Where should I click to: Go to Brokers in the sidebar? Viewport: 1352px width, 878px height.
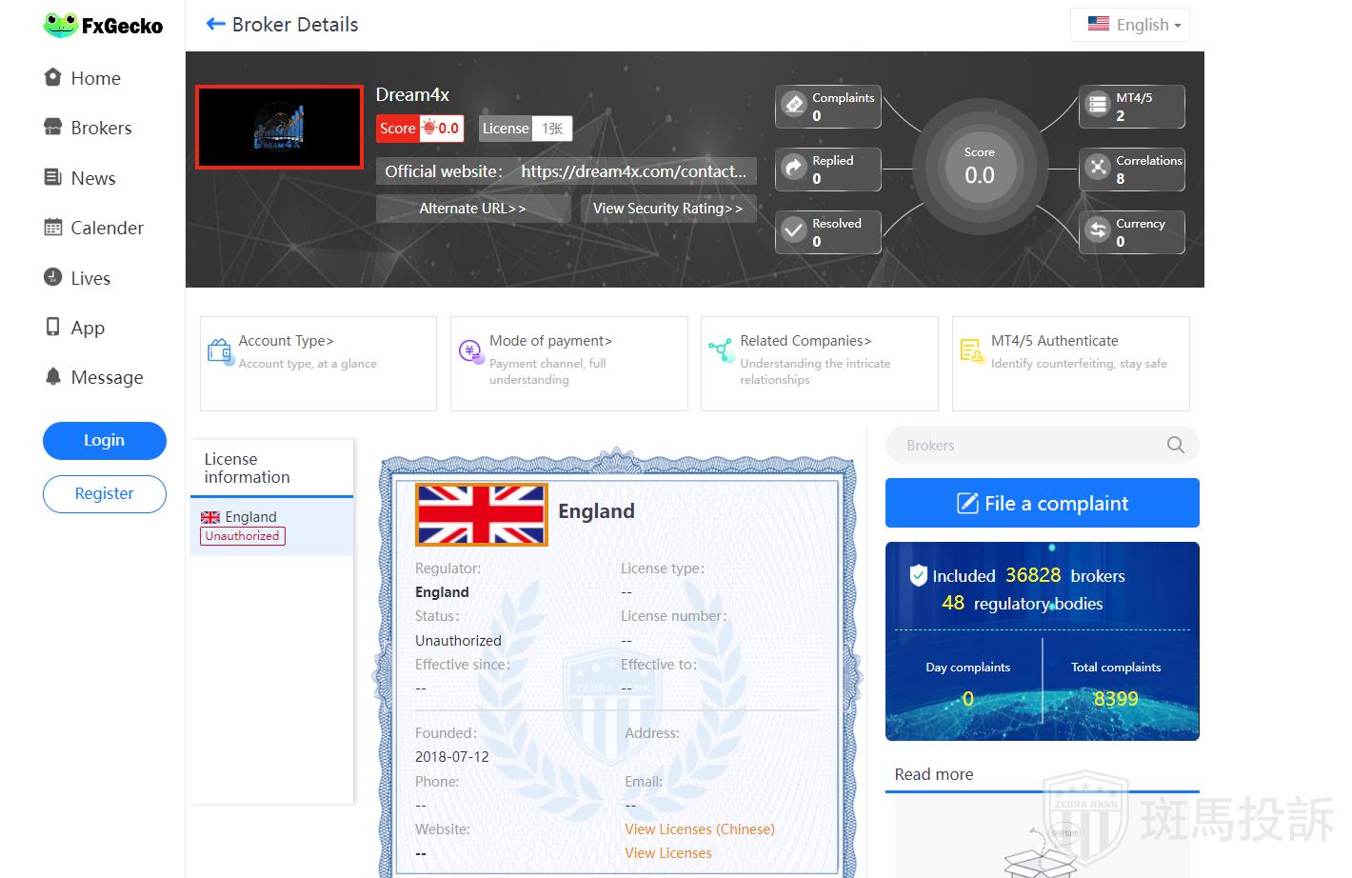(101, 128)
